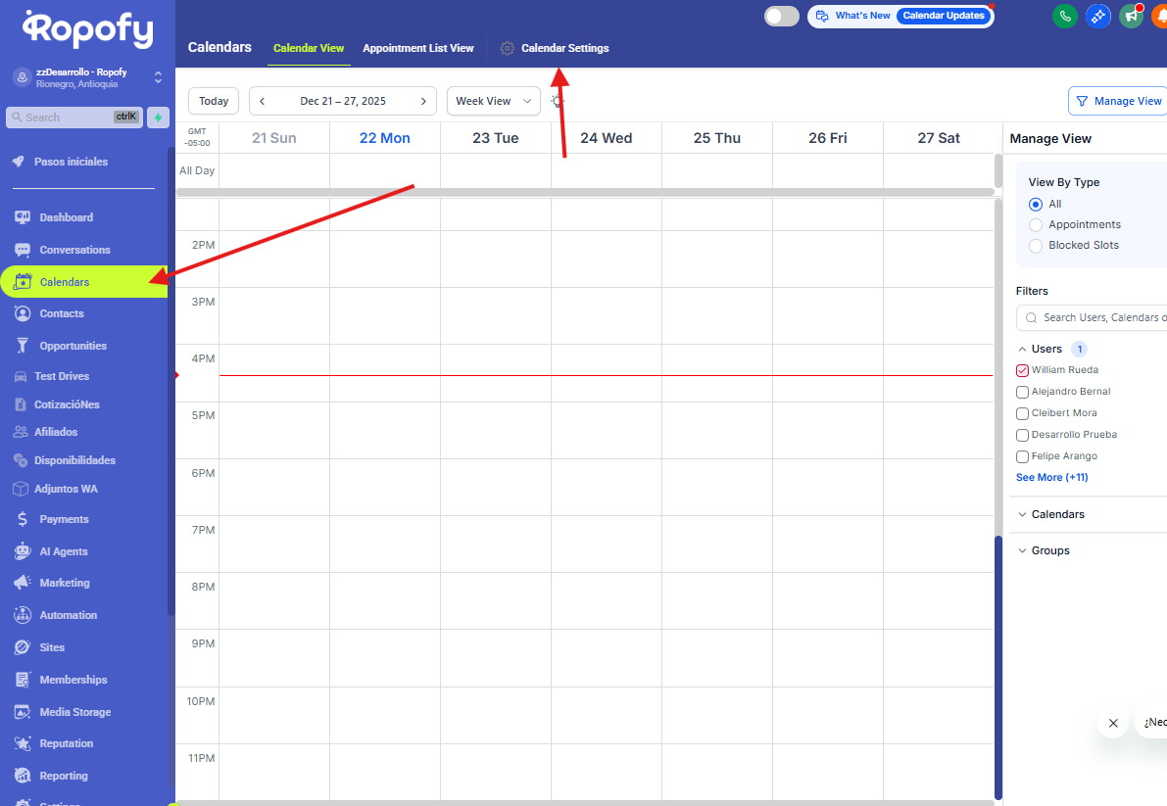
Task: Toggle the switch next to What's New
Action: (x=781, y=16)
